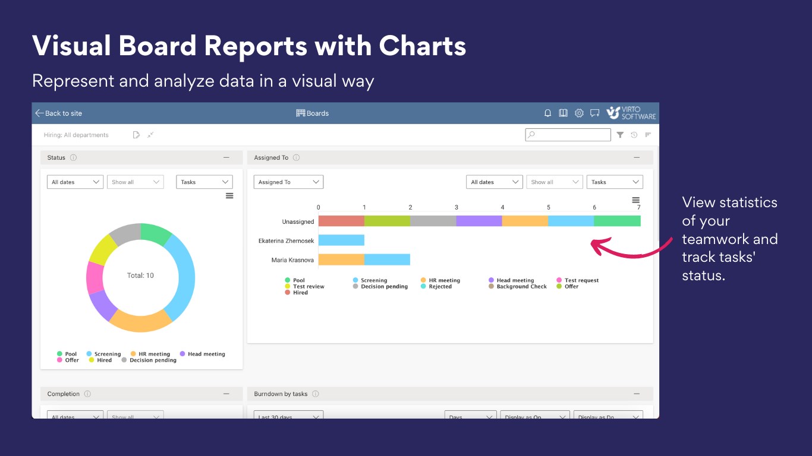Click the collapse arrows icon near title

[x=150, y=135]
